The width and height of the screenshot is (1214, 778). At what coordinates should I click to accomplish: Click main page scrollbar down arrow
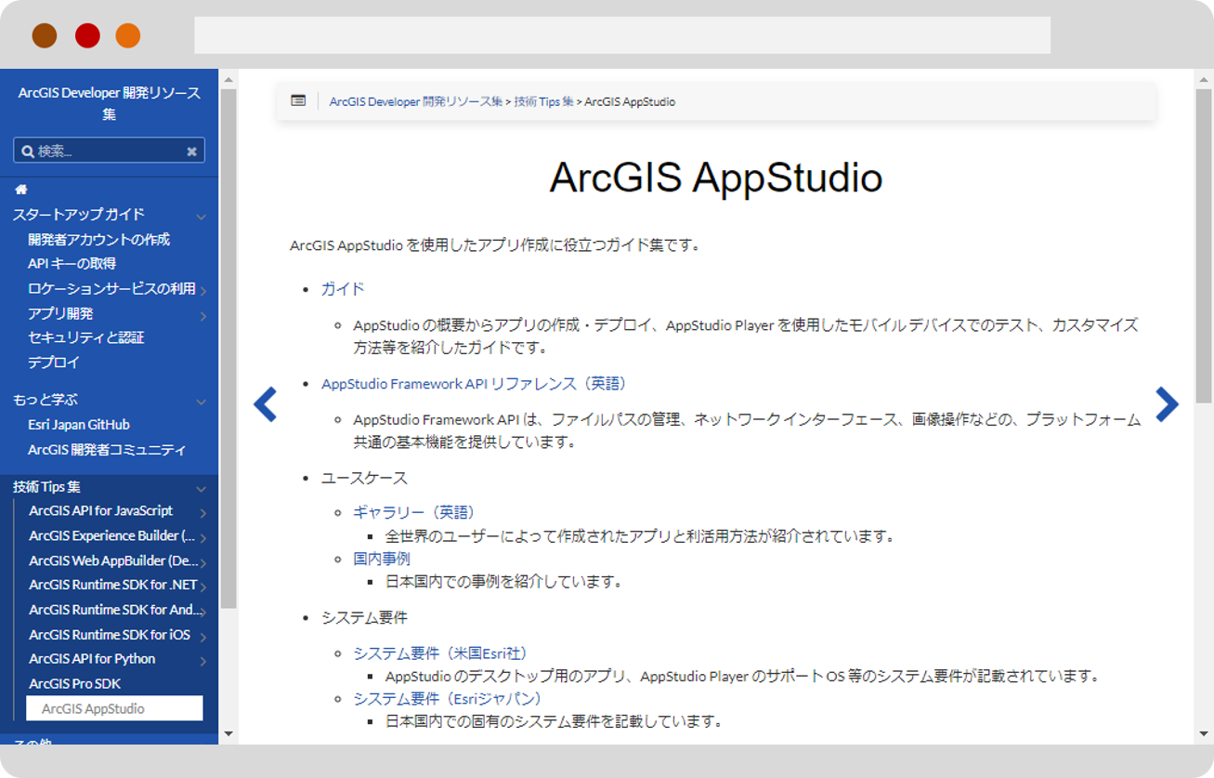(1203, 734)
